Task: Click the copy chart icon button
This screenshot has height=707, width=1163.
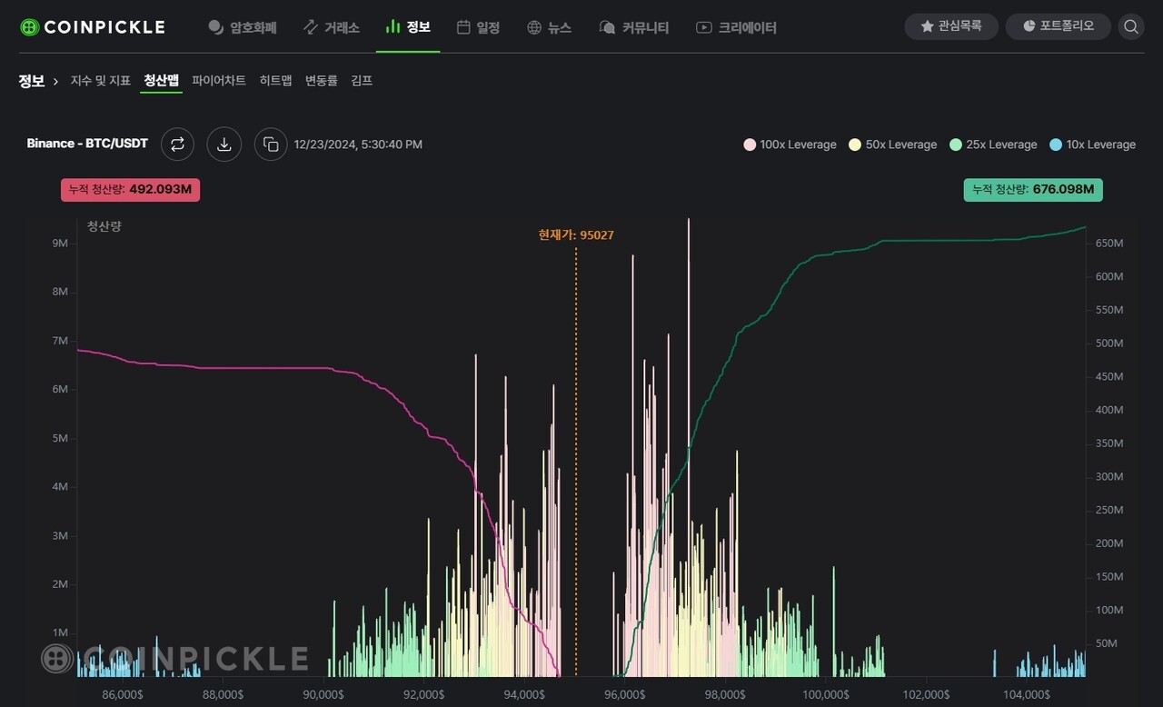Action: (x=271, y=144)
